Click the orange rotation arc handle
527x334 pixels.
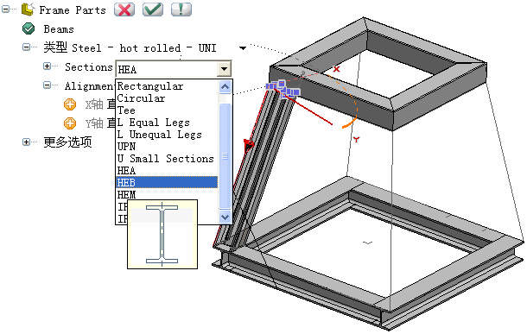[349, 123]
